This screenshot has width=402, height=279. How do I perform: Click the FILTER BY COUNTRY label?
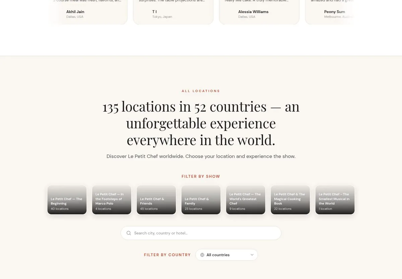[167, 255]
